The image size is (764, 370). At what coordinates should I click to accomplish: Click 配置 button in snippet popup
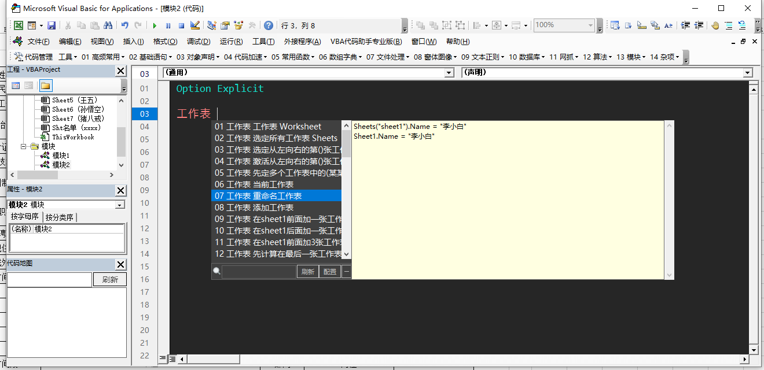330,271
